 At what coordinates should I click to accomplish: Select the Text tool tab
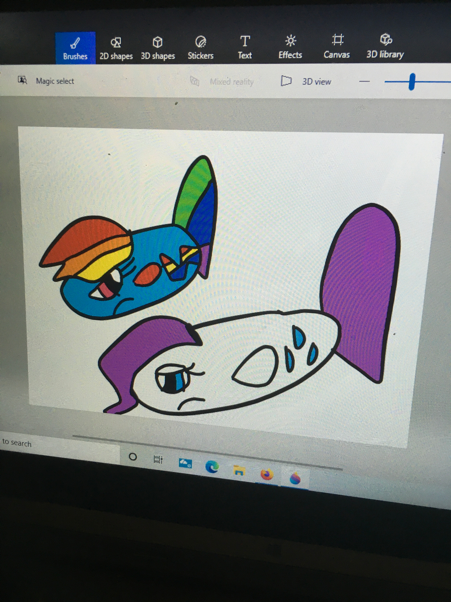(x=245, y=47)
